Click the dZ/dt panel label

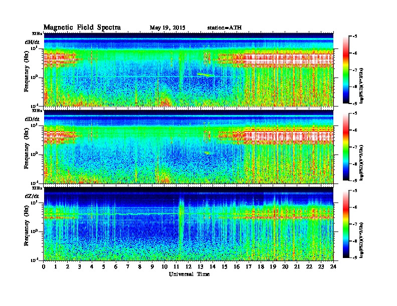[32, 196]
